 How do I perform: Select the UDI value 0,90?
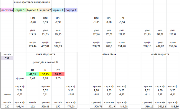click(109, 22)
